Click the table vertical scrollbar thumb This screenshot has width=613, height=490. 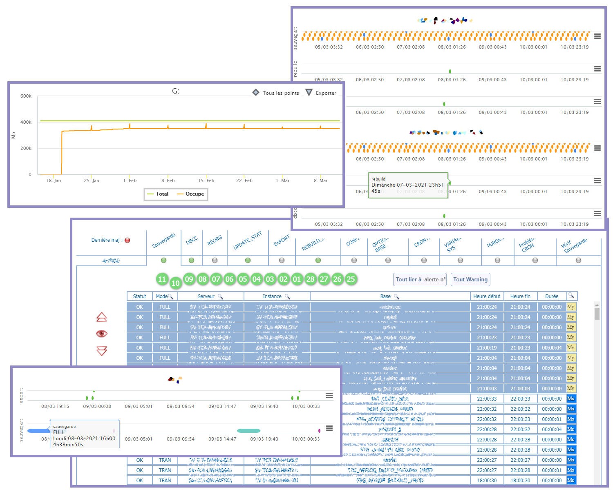597,314
